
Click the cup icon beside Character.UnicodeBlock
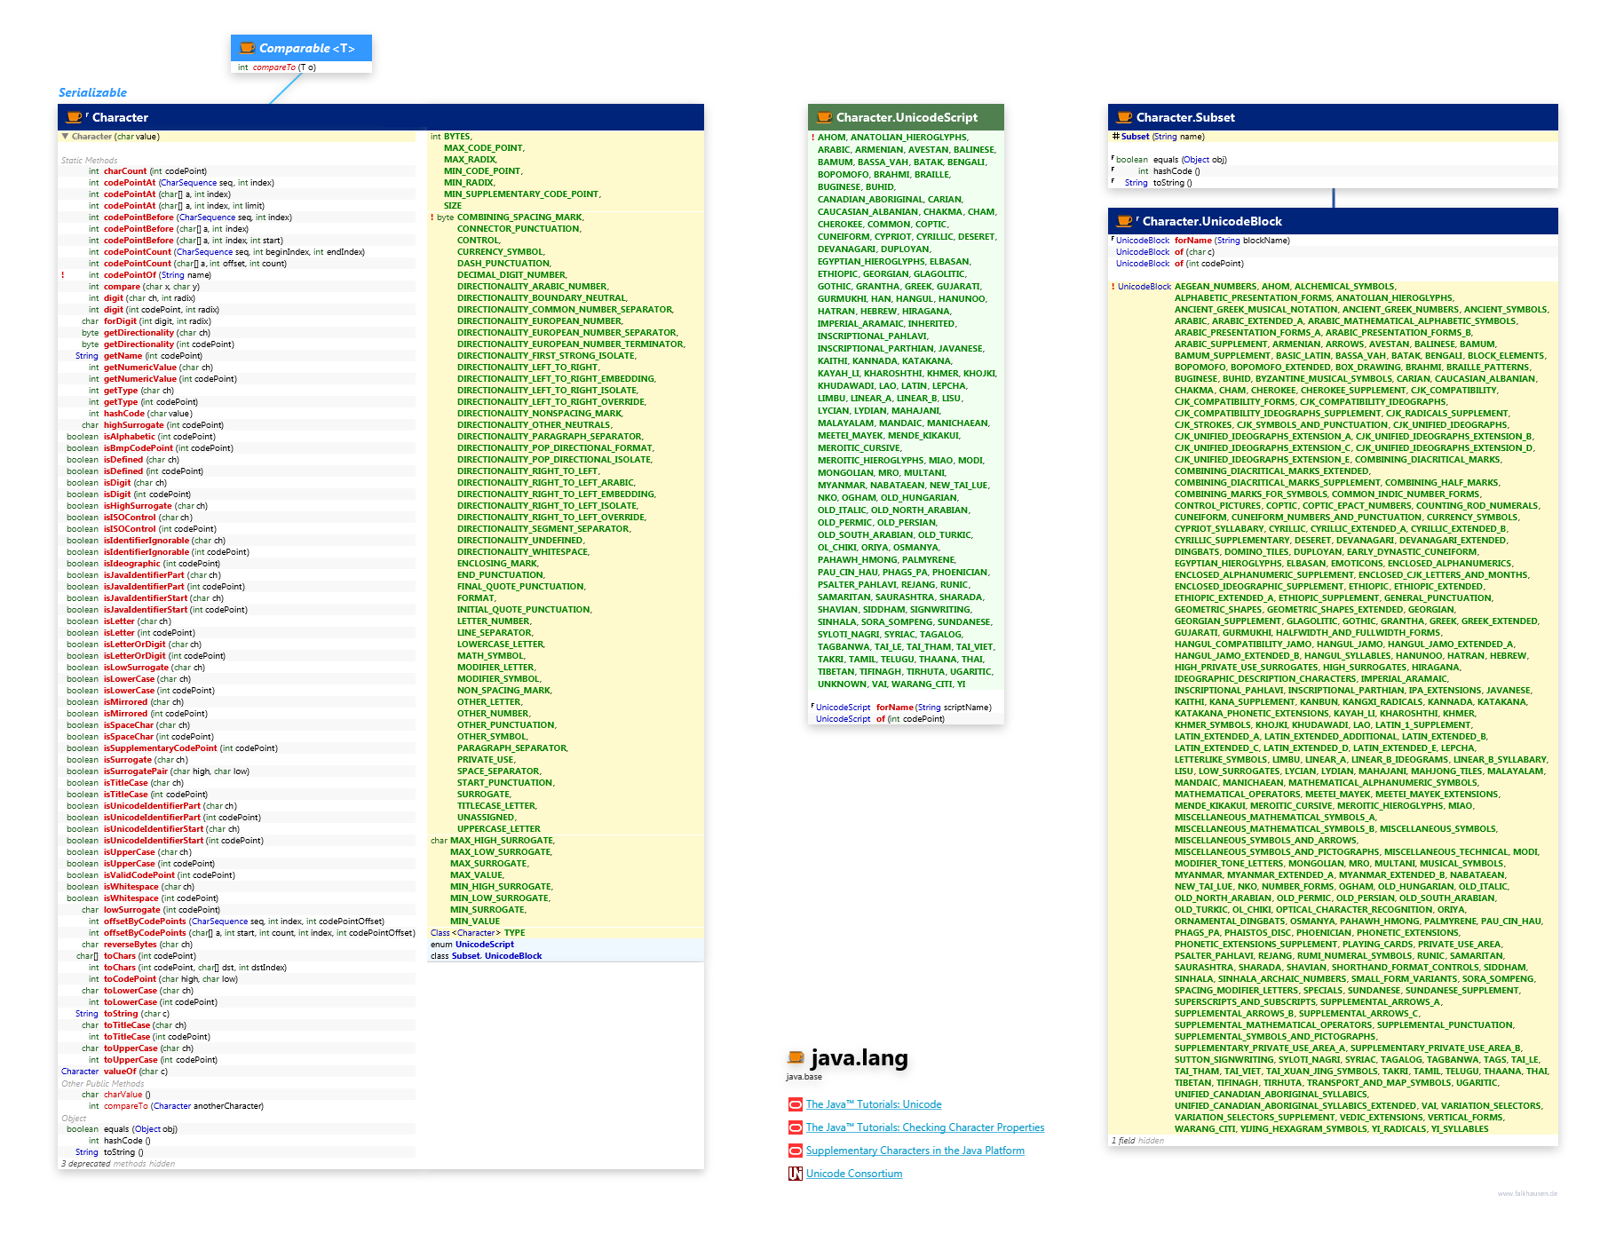click(x=1124, y=221)
